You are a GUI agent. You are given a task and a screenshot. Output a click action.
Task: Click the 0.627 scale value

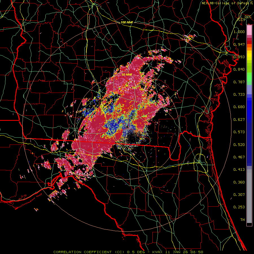239,120
